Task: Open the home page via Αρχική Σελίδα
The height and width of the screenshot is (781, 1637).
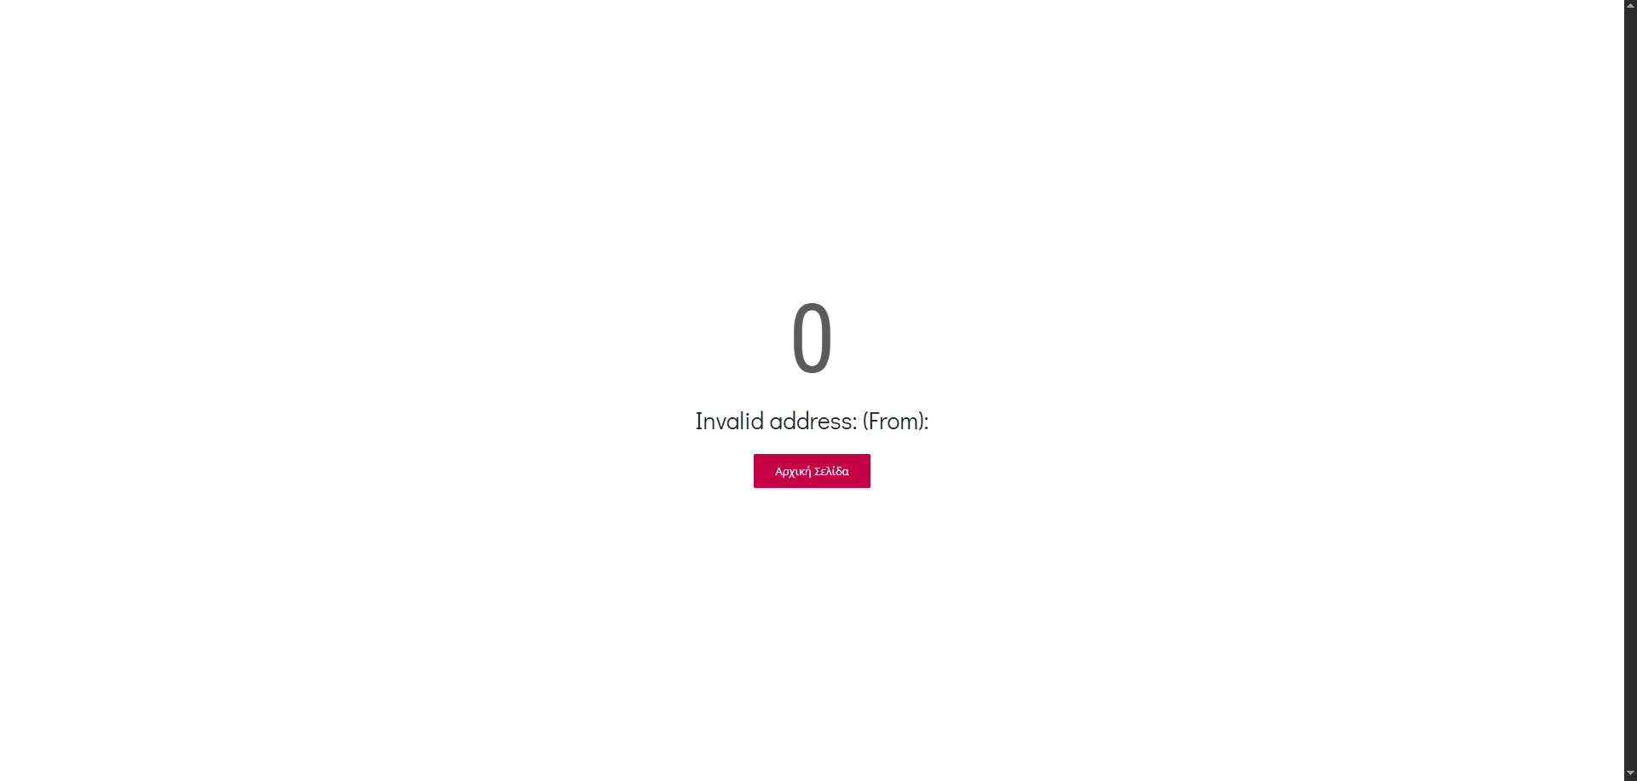Action: click(812, 471)
